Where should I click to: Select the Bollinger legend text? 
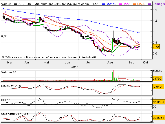coord(159,4)
